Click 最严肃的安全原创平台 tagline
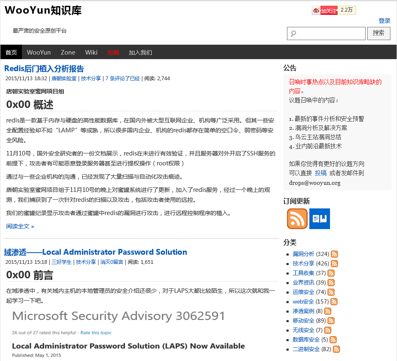 40,31
